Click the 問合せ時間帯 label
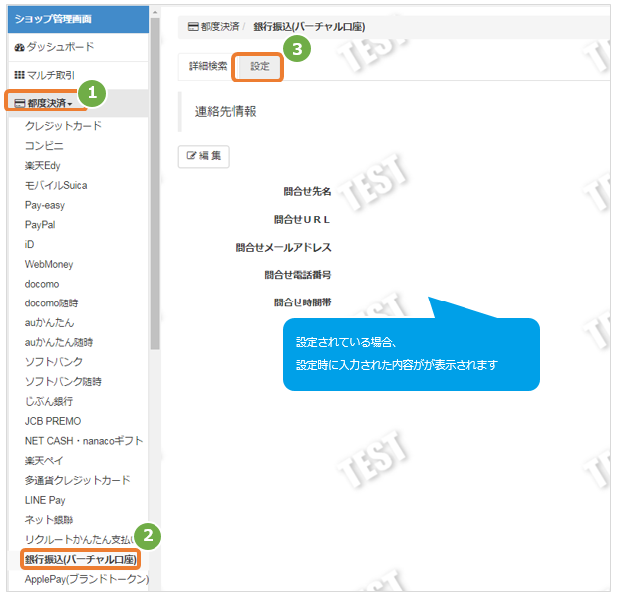The height and width of the screenshot is (602, 620). click(302, 302)
